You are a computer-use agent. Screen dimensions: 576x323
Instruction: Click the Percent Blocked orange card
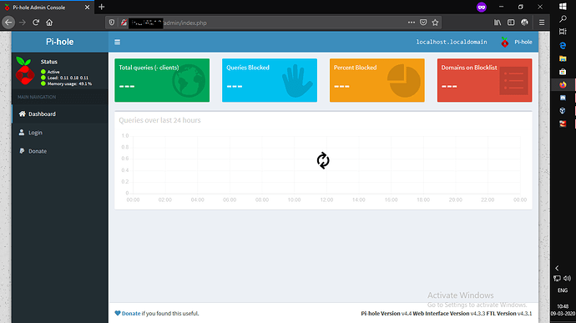click(376, 80)
